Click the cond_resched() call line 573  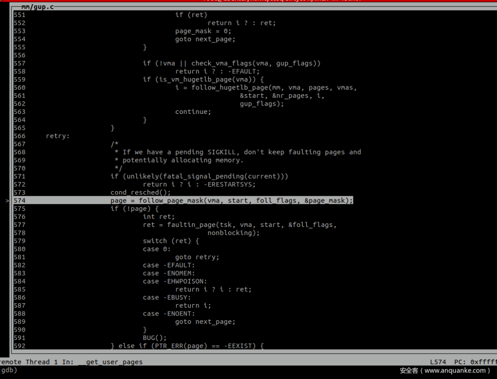pyautogui.click(x=140, y=192)
